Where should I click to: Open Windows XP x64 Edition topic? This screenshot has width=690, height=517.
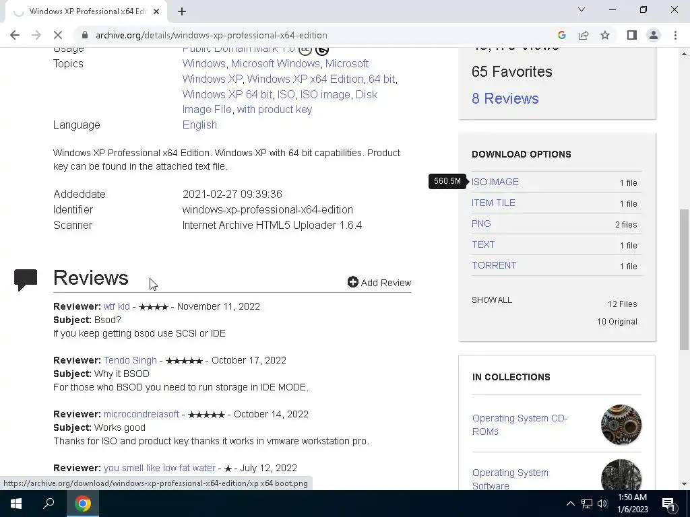click(305, 79)
